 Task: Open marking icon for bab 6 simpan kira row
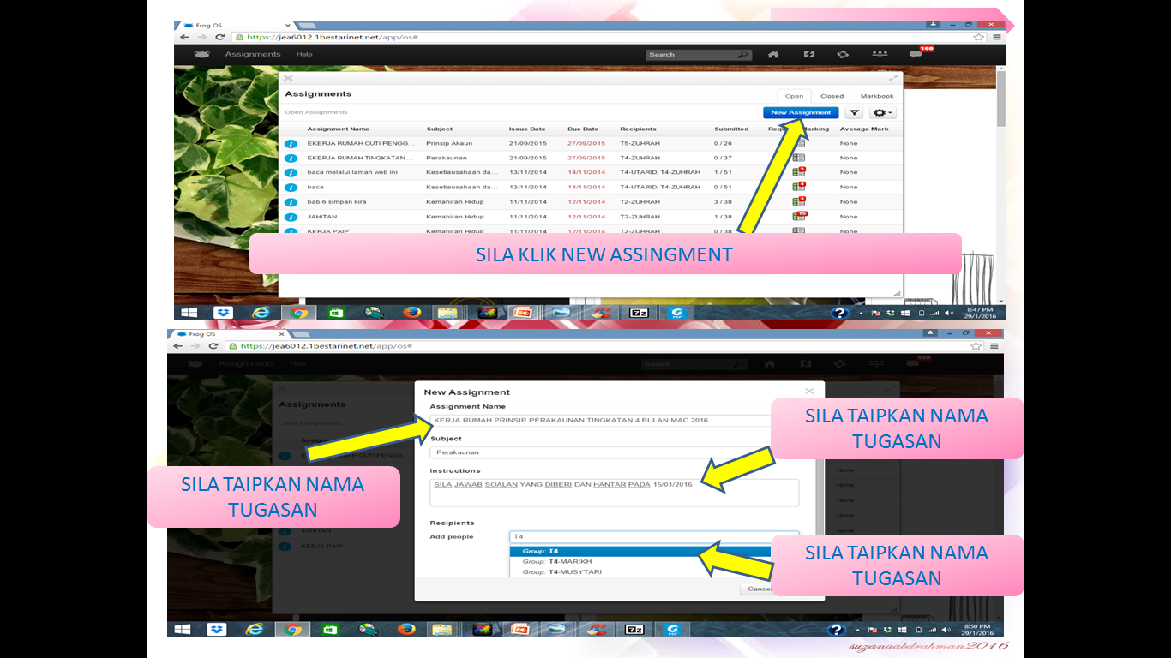[x=800, y=201]
